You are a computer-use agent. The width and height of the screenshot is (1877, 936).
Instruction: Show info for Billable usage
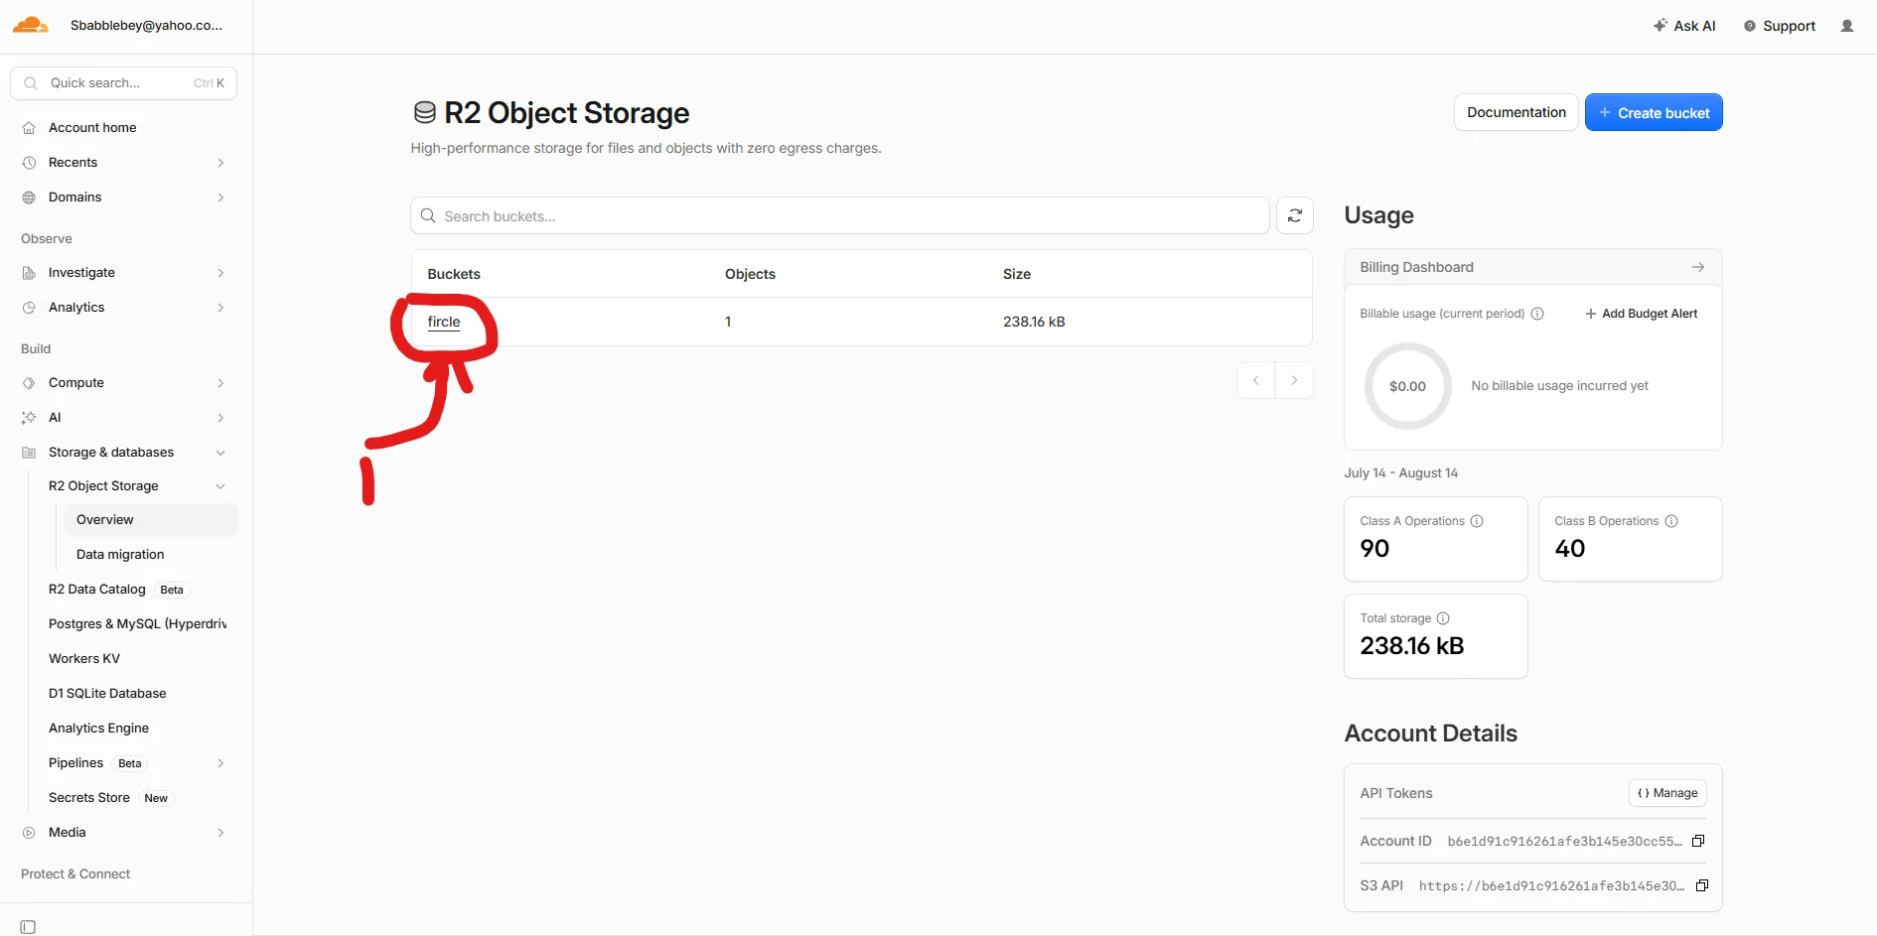click(x=1537, y=314)
